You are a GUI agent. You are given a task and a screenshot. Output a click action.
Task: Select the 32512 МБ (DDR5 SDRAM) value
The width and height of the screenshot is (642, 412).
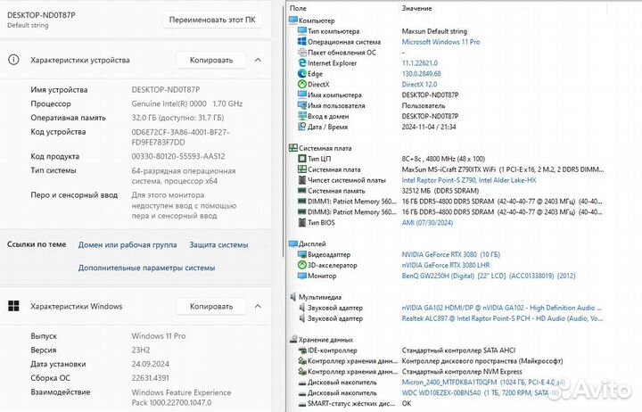pos(440,191)
